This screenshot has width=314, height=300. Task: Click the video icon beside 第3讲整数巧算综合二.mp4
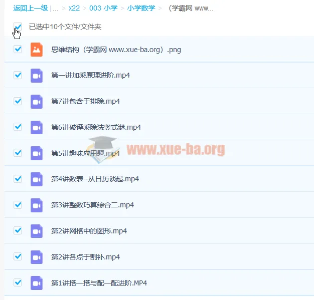[x=36, y=205]
